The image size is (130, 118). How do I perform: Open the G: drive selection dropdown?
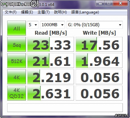click(95, 25)
